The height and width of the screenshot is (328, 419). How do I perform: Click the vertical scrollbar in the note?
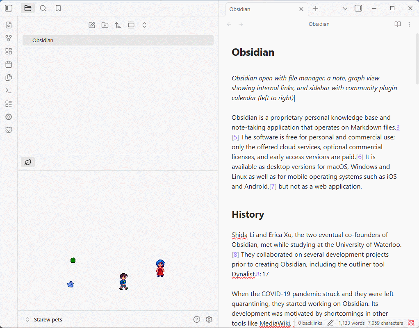click(x=417, y=59)
